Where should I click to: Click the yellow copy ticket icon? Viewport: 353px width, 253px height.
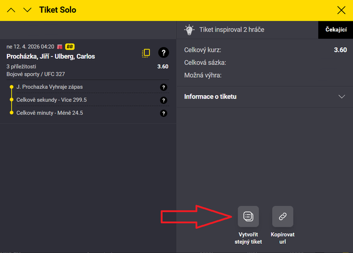[146, 53]
